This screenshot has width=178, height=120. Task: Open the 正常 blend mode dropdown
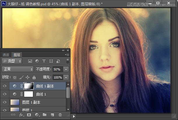[18, 69]
